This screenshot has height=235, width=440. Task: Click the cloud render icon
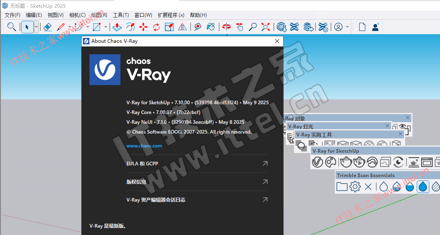click(372, 162)
